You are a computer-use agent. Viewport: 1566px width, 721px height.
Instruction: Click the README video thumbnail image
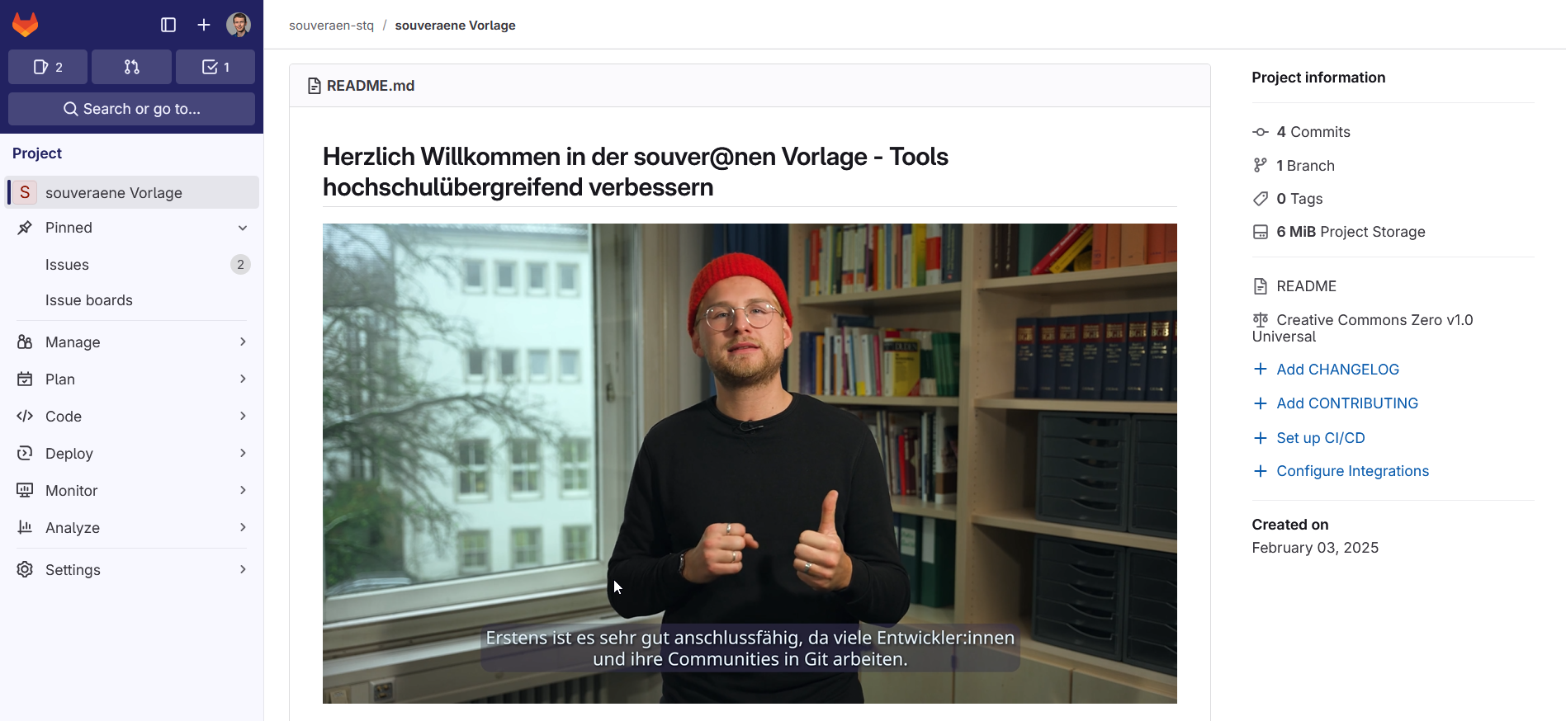click(x=750, y=464)
